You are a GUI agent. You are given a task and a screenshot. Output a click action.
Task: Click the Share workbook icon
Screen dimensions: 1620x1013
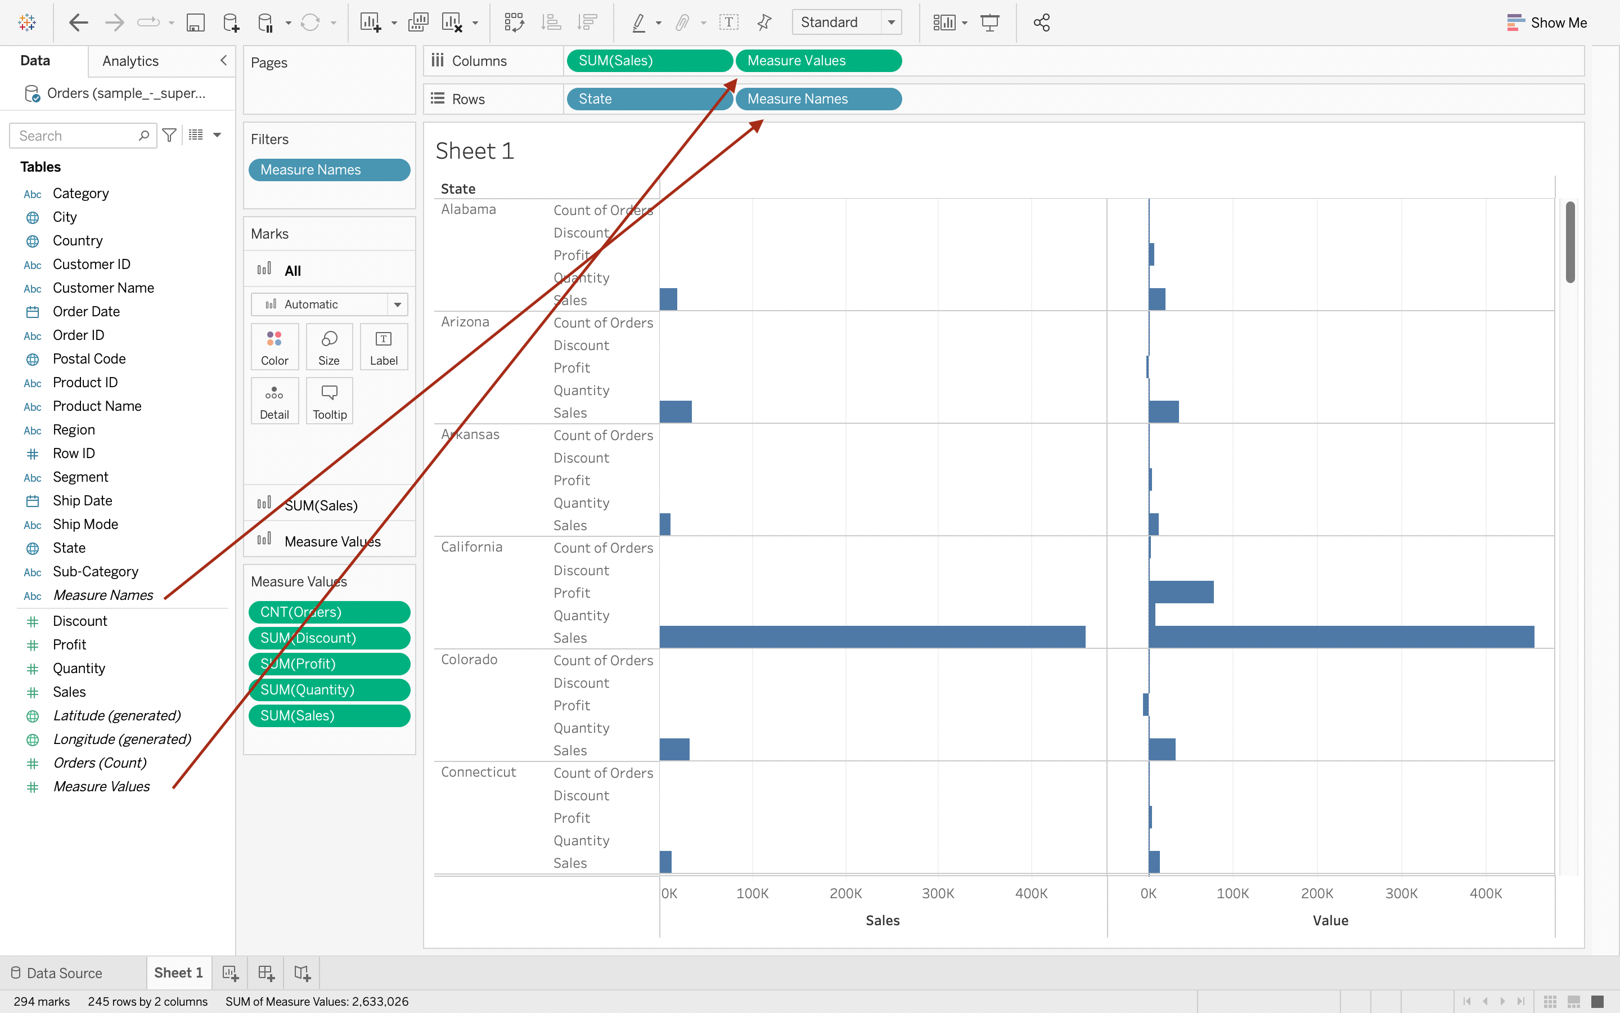pos(1041,23)
